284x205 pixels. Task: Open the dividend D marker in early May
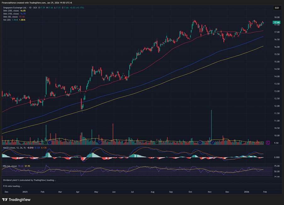click(99, 143)
